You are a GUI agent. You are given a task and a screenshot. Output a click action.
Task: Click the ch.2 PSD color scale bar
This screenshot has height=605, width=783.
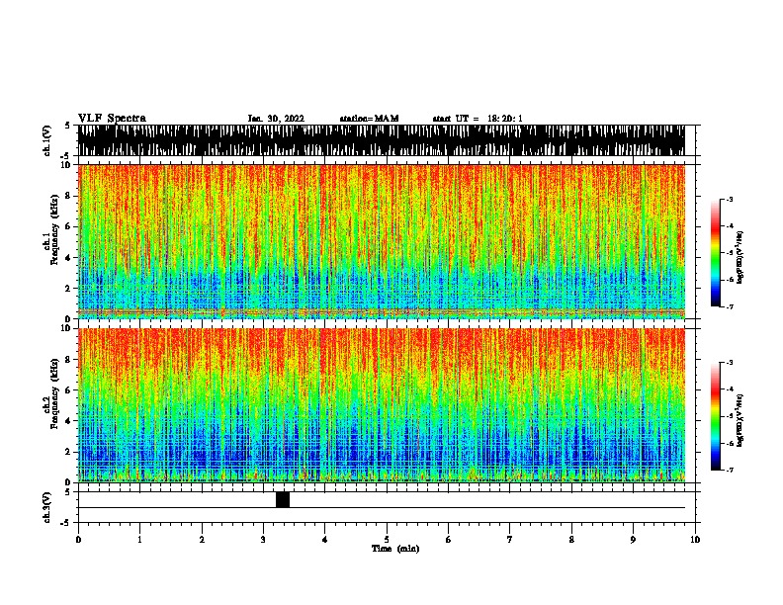(x=716, y=416)
